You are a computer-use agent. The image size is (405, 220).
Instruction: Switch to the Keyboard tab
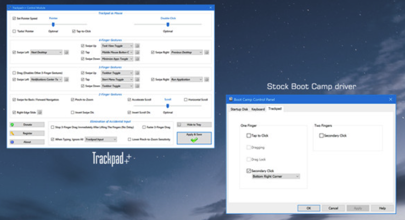click(258, 109)
